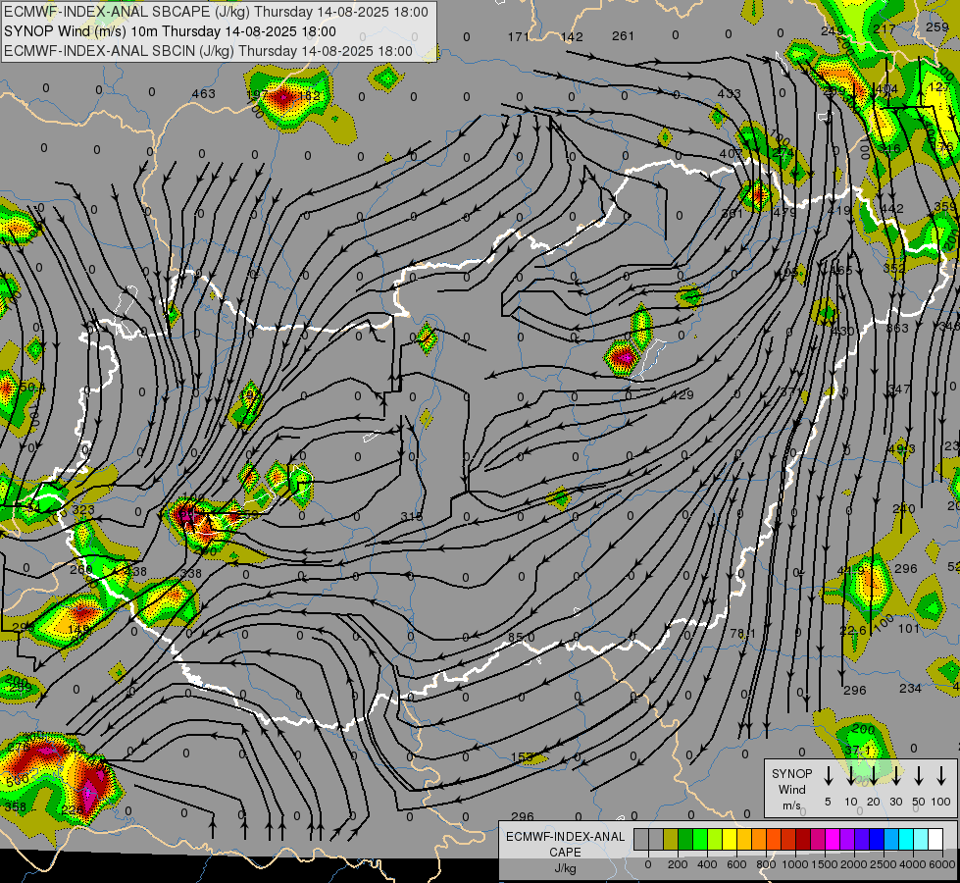Click the ECMWF-INDEX-ANAL CAPE J/kg legend label
The height and width of the screenshot is (883, 960).
point(565,853)
